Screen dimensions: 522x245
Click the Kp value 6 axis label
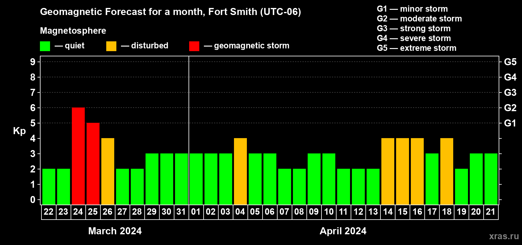point(33,108)
